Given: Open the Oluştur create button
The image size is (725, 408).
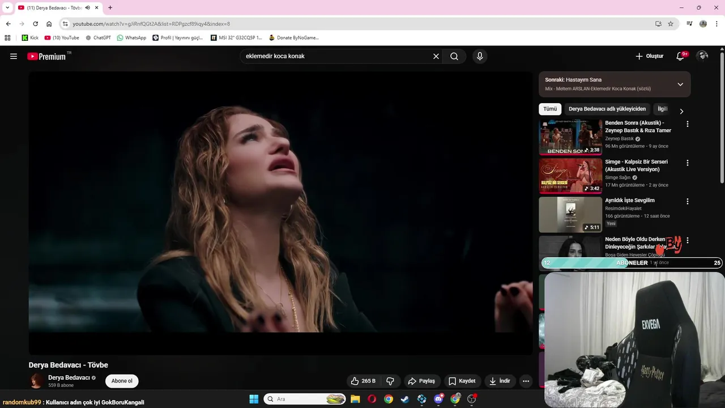Looking at the screenshot, I should (649, 56).
